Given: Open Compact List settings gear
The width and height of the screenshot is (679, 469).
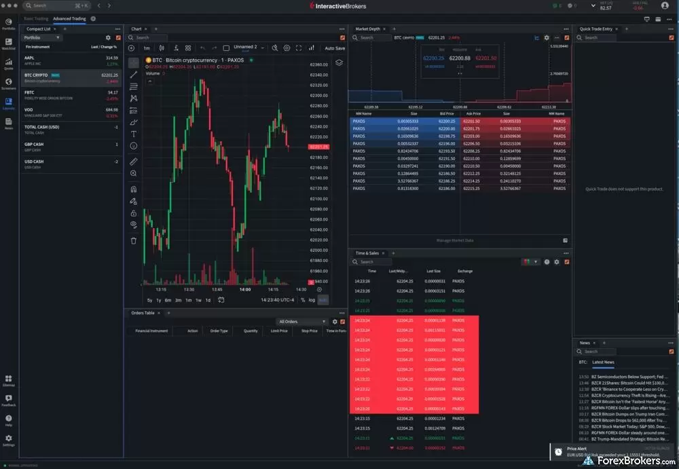Looking at the screenshot, I should pos(108,38).
